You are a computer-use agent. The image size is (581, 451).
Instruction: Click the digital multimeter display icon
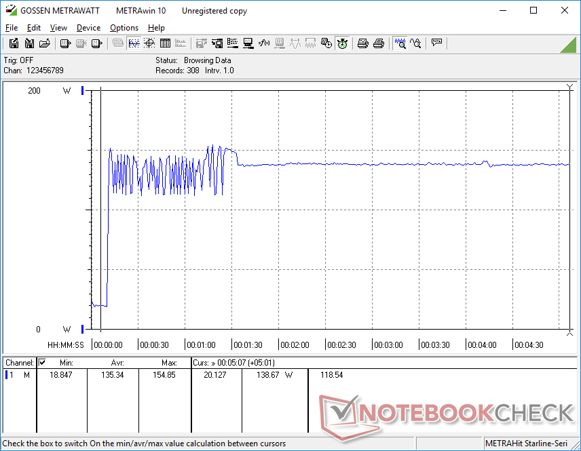pos(118,43)
